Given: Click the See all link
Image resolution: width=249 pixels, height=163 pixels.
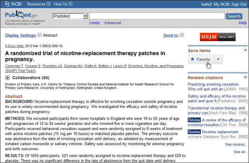Looking at the screenshot, I should (x=240, y=152).
